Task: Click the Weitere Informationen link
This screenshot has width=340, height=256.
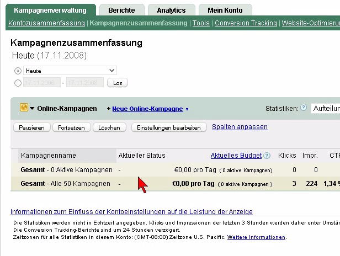Action: 256,237
